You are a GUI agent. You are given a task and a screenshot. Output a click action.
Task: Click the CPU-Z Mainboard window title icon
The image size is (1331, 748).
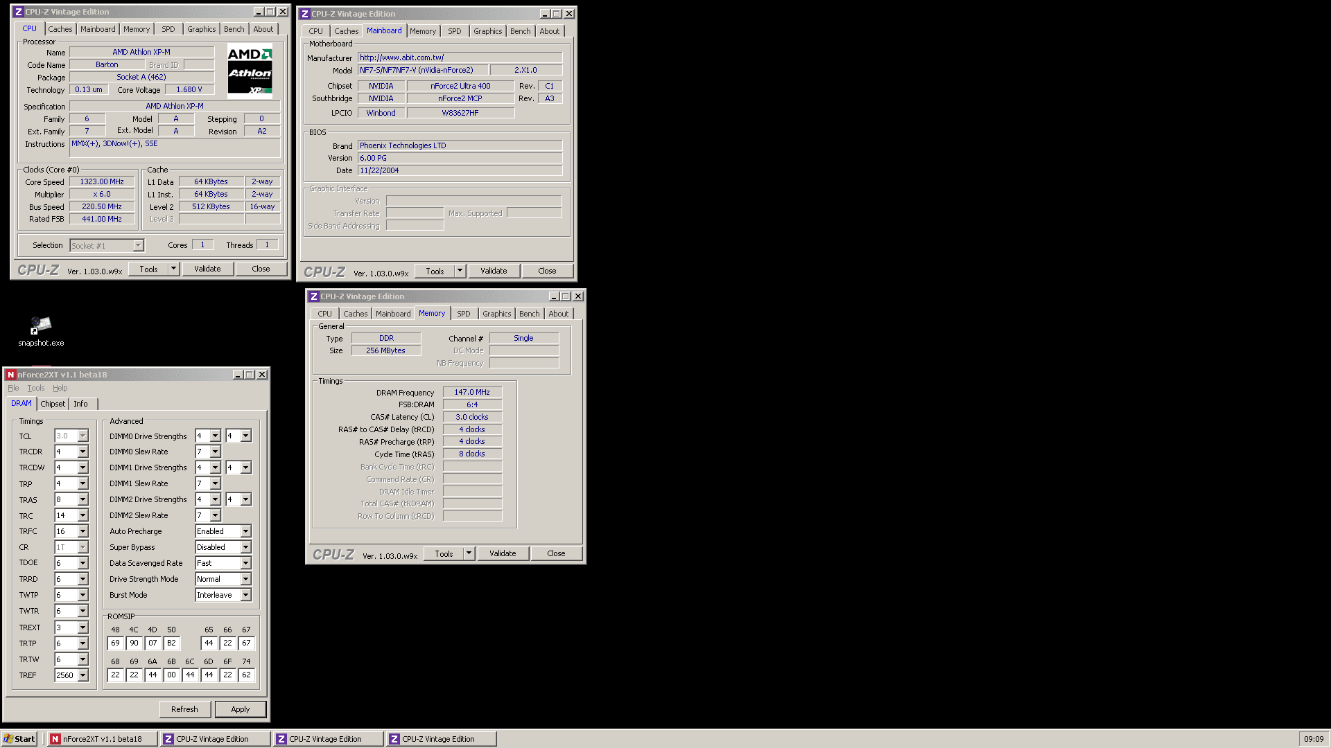[305, 14]
